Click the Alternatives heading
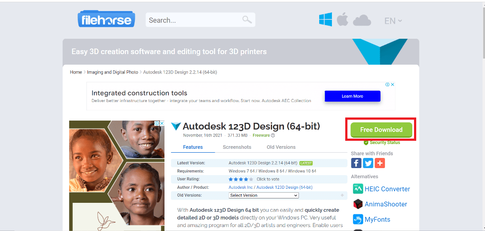The image size is (485, 231). pyautogui.click(x=364, y=176)
